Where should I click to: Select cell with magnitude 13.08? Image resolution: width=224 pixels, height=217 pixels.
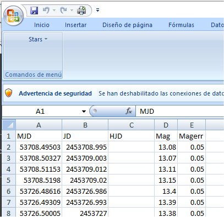(x=166, y=147)
